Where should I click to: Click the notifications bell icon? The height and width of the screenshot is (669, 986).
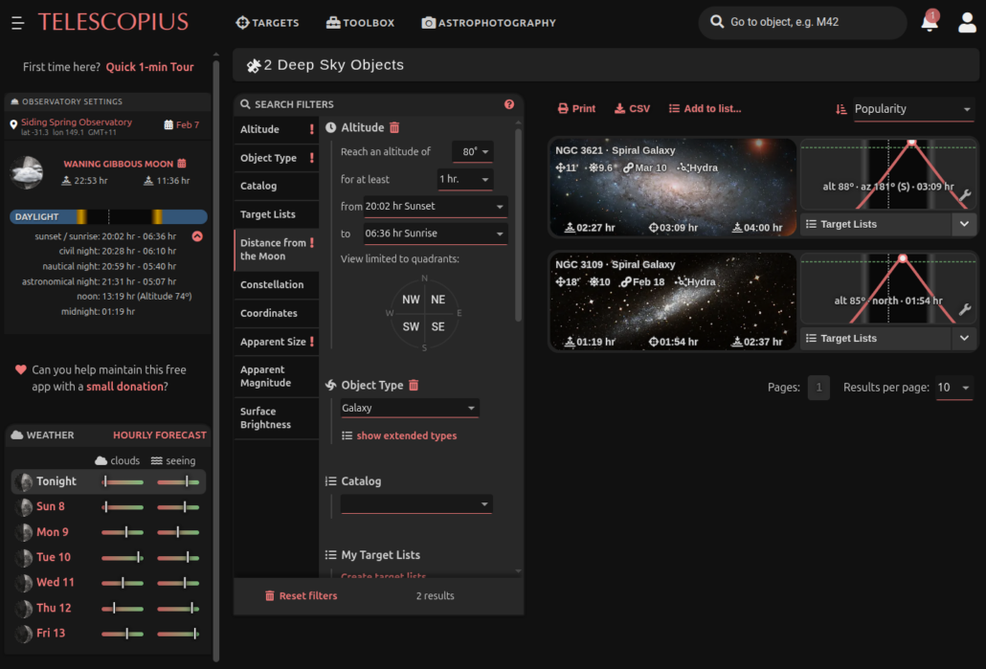[x=930, y=23]
